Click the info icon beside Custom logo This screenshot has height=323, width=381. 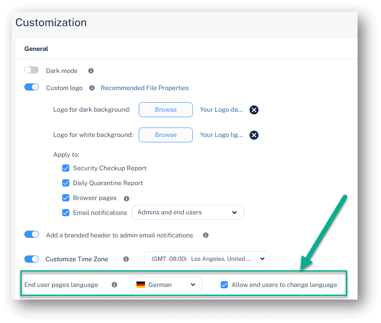pyautogui.click(x=92, y=88)
